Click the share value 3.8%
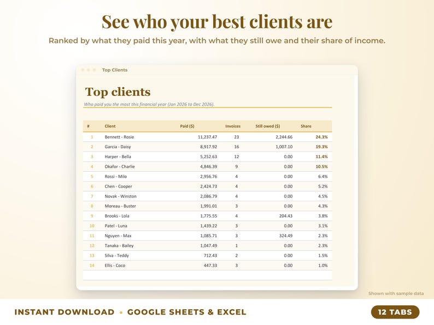The width and height of the screenshot is (434, 325). coord(322,216)
